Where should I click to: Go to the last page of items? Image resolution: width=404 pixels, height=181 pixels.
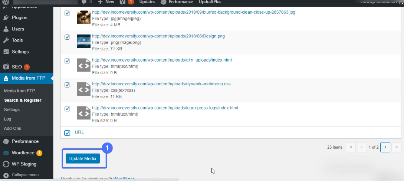[396, 147]
